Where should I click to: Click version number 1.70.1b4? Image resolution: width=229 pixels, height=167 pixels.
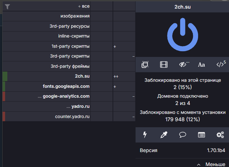pyautogui.click(x=216, y=150)
